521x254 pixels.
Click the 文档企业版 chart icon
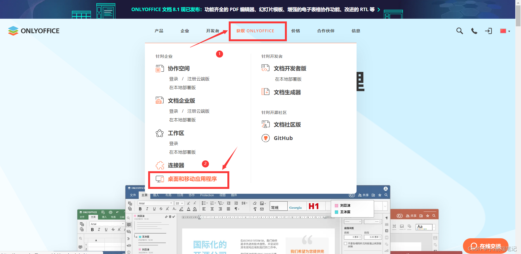pos(160,100)
